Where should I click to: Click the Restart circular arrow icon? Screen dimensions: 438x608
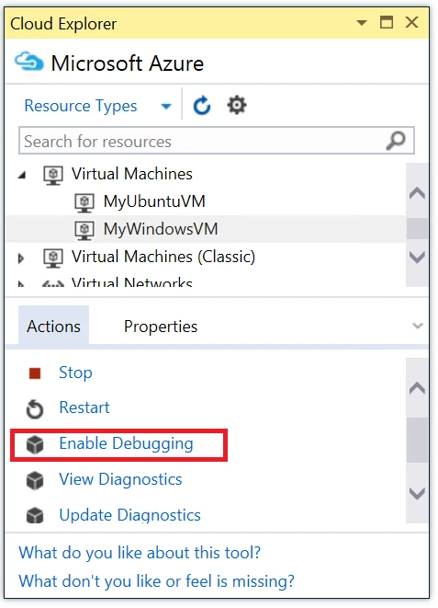pos(35,408)
